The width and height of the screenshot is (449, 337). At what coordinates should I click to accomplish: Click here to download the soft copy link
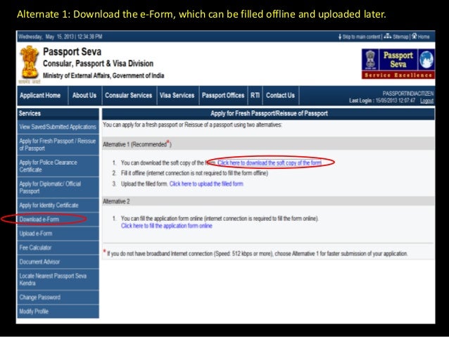coord(270,163)
